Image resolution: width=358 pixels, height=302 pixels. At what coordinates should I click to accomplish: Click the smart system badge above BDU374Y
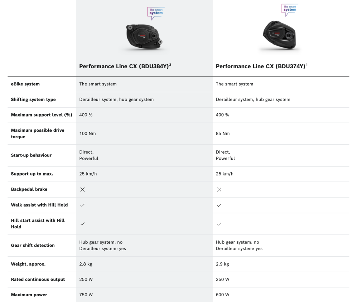[290, 9]
